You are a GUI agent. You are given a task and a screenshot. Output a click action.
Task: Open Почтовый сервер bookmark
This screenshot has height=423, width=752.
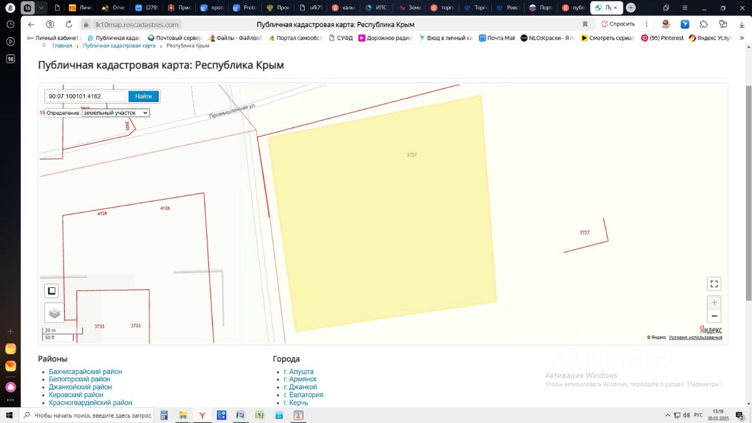point(174,38)
